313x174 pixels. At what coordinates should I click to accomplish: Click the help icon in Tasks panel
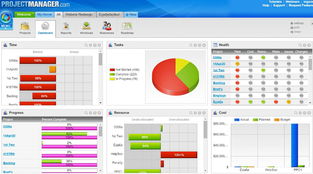click(x=200, y=45)
